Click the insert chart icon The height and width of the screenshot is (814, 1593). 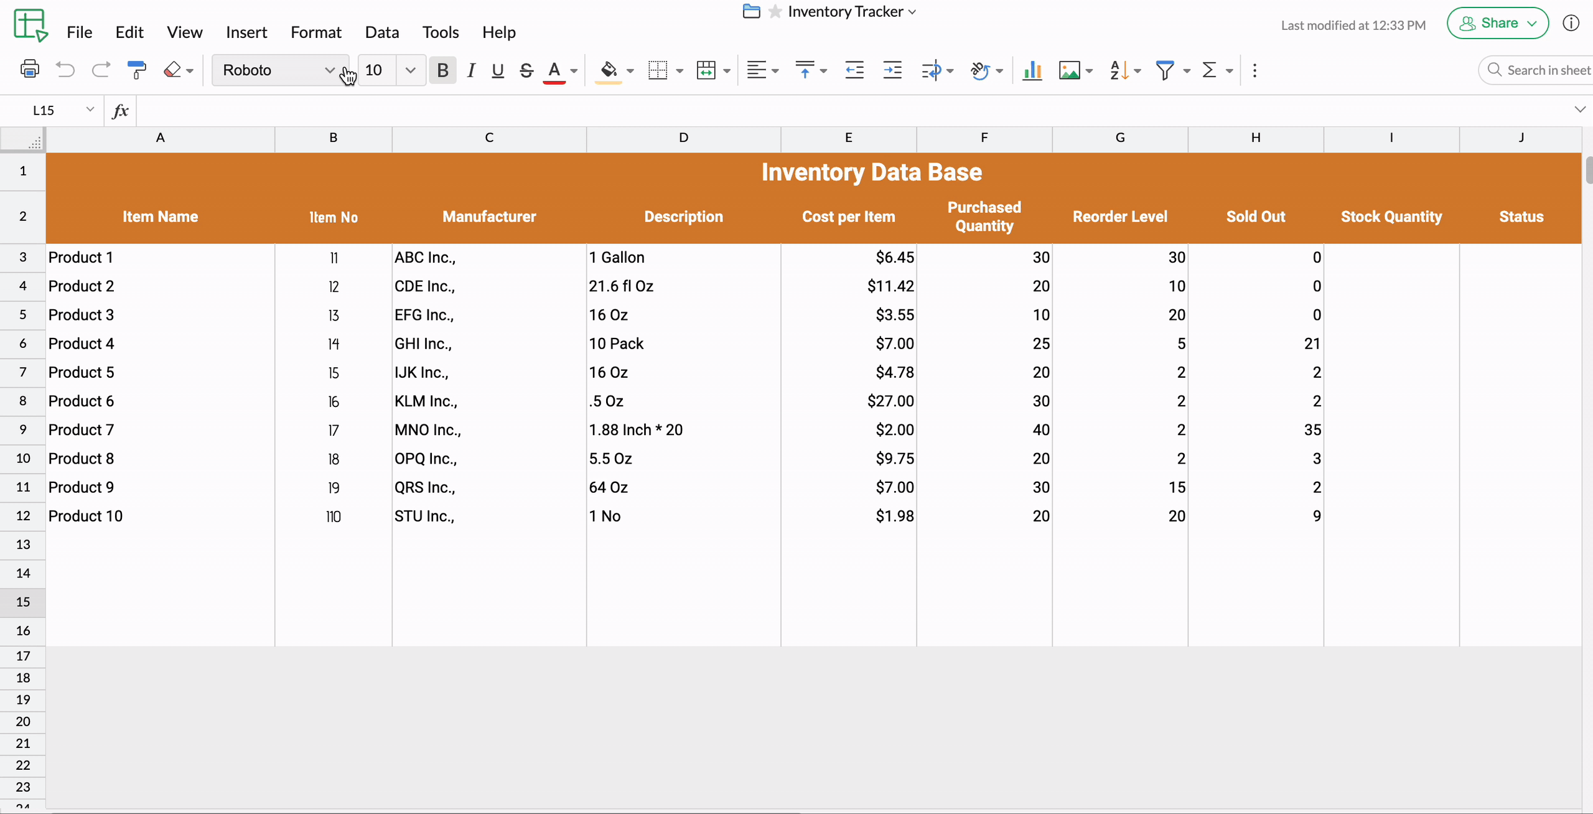(x=1032, y=70)
